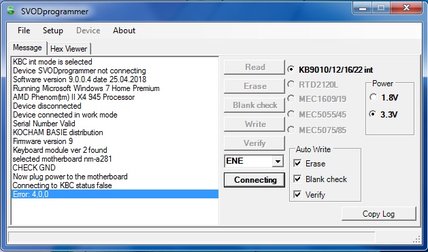The width and height of the screenshot is (428, 252).
Task: Select KB9010/12/16/22 int radio button
Action: click(291, 69)
